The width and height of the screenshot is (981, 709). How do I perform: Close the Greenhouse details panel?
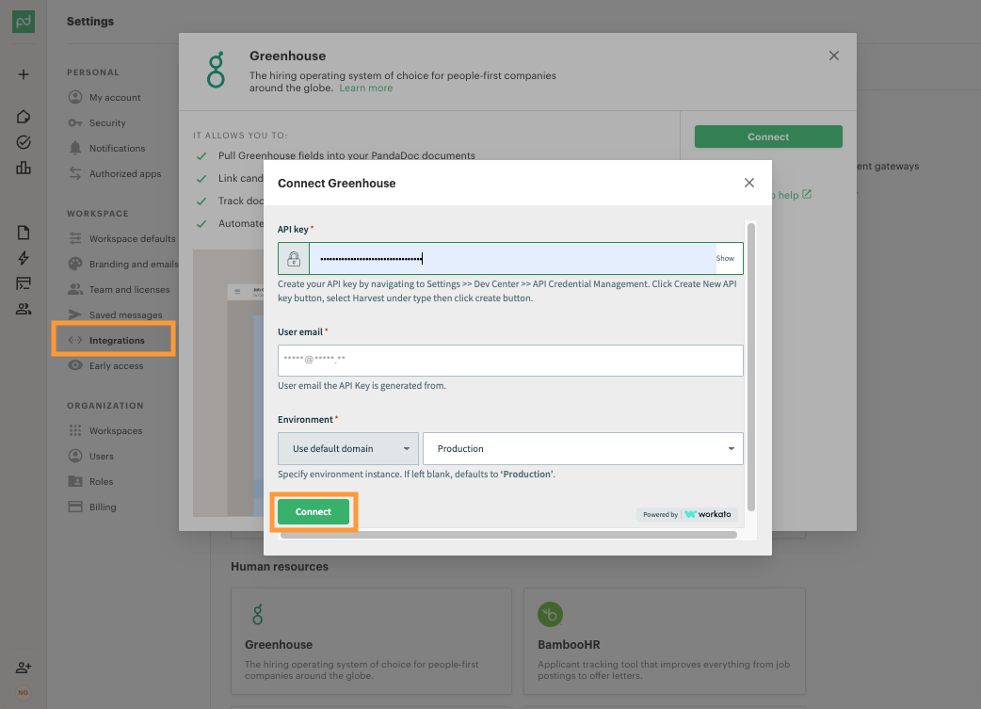(x=834, y=56)
